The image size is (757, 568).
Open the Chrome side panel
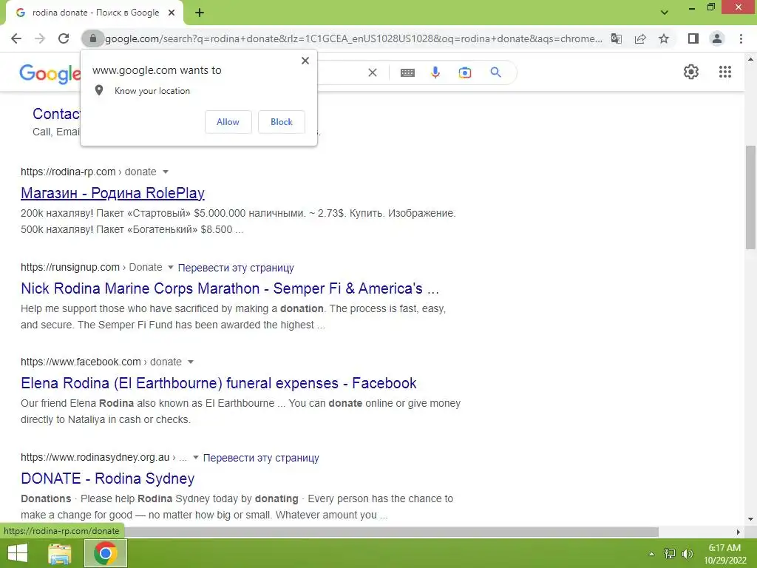[x=693, y=38]
